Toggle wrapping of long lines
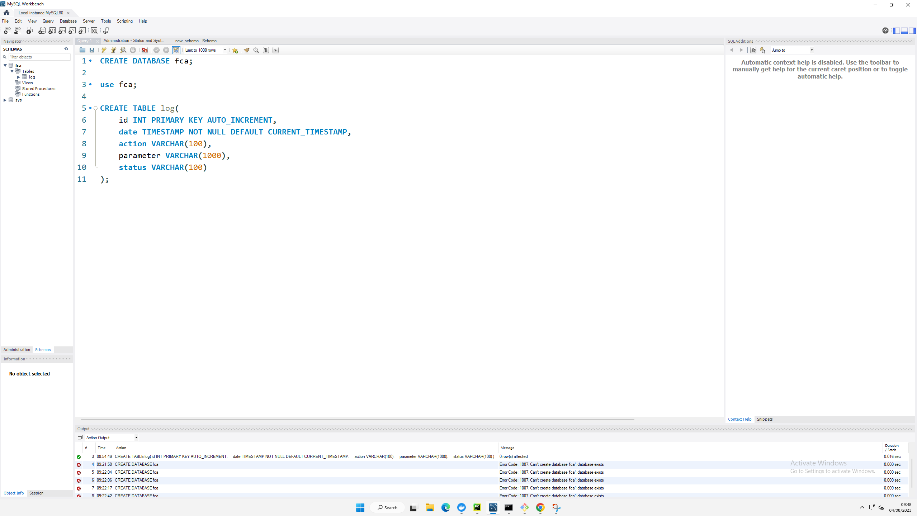This screenshot has height=516, width=917. coord(275,50)
